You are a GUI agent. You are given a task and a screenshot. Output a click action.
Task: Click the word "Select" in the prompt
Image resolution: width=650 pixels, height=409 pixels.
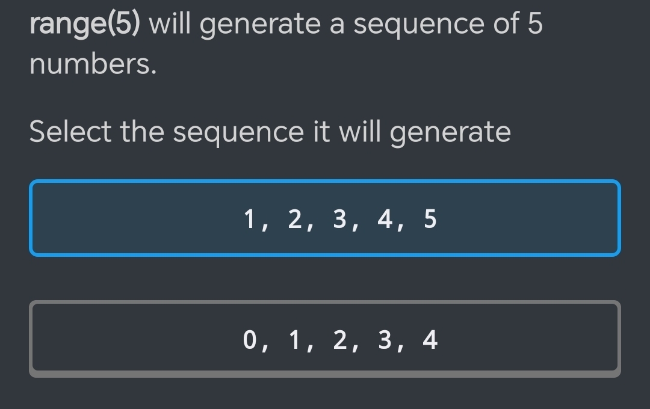70,132
